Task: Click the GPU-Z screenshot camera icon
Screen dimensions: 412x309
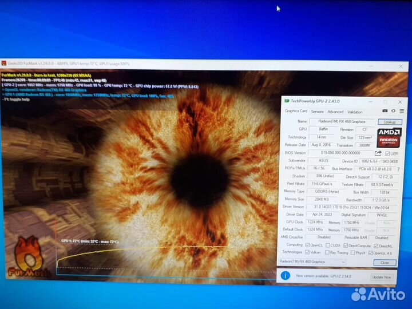Action: 385,111
